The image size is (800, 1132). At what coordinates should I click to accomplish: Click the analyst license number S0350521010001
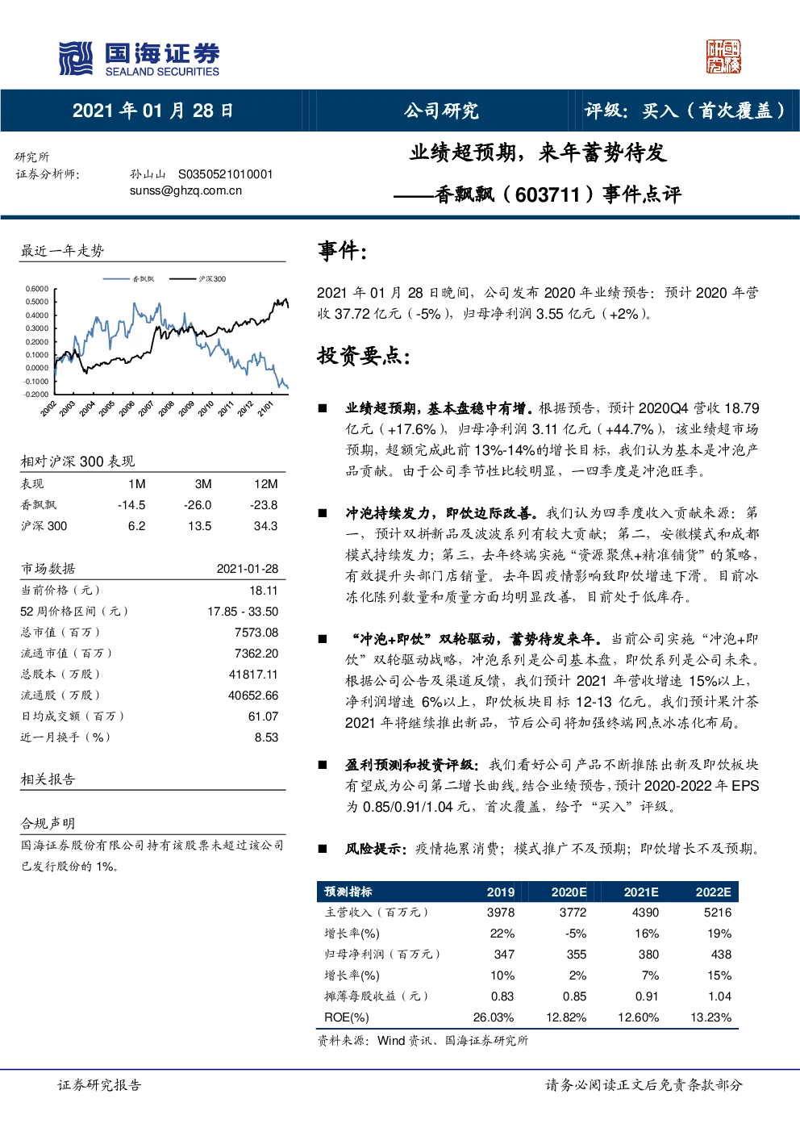(226, 174)
